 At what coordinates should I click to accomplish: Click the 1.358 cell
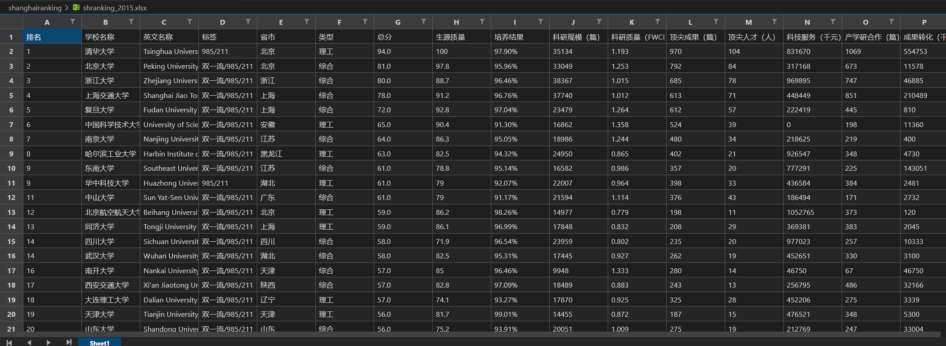637,124
